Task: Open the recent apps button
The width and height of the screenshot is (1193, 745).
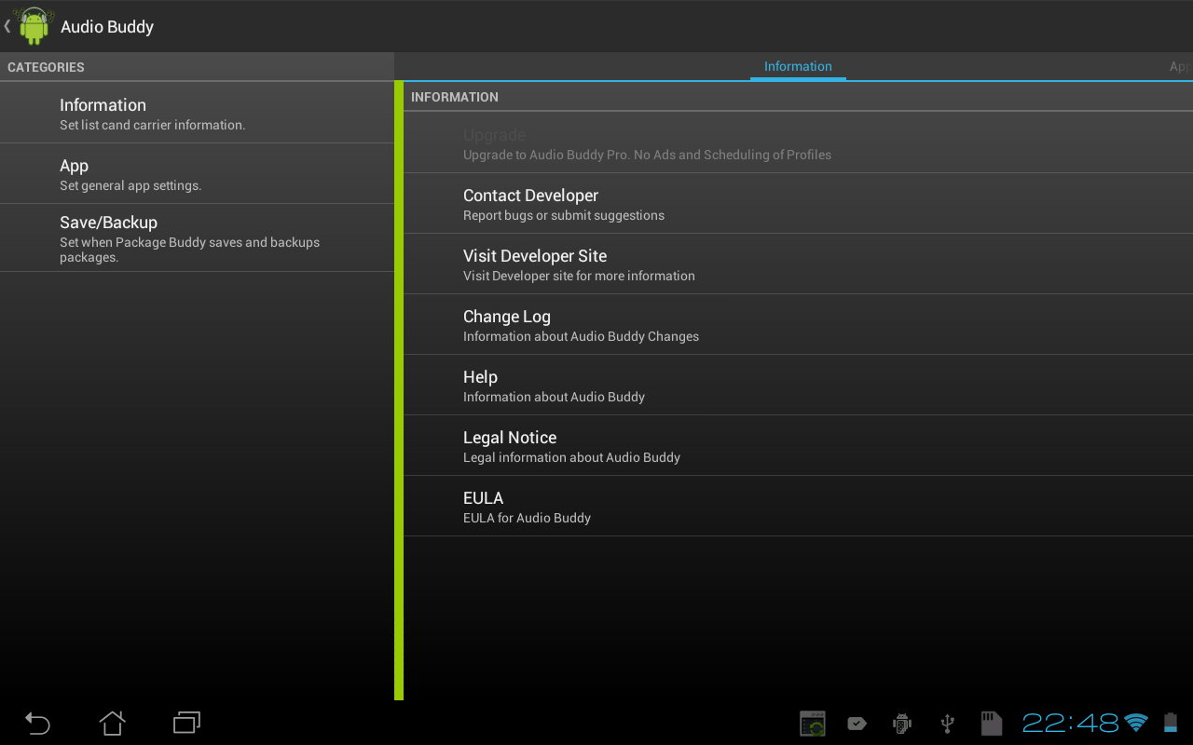Action: (x=186, y=723)
